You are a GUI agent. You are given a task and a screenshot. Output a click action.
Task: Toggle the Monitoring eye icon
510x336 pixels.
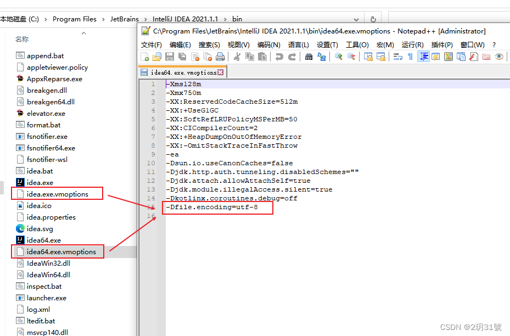(499, 57)
